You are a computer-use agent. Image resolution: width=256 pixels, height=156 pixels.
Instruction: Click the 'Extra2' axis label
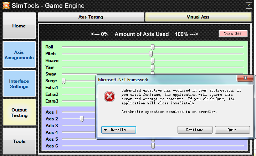coord(52,94)
